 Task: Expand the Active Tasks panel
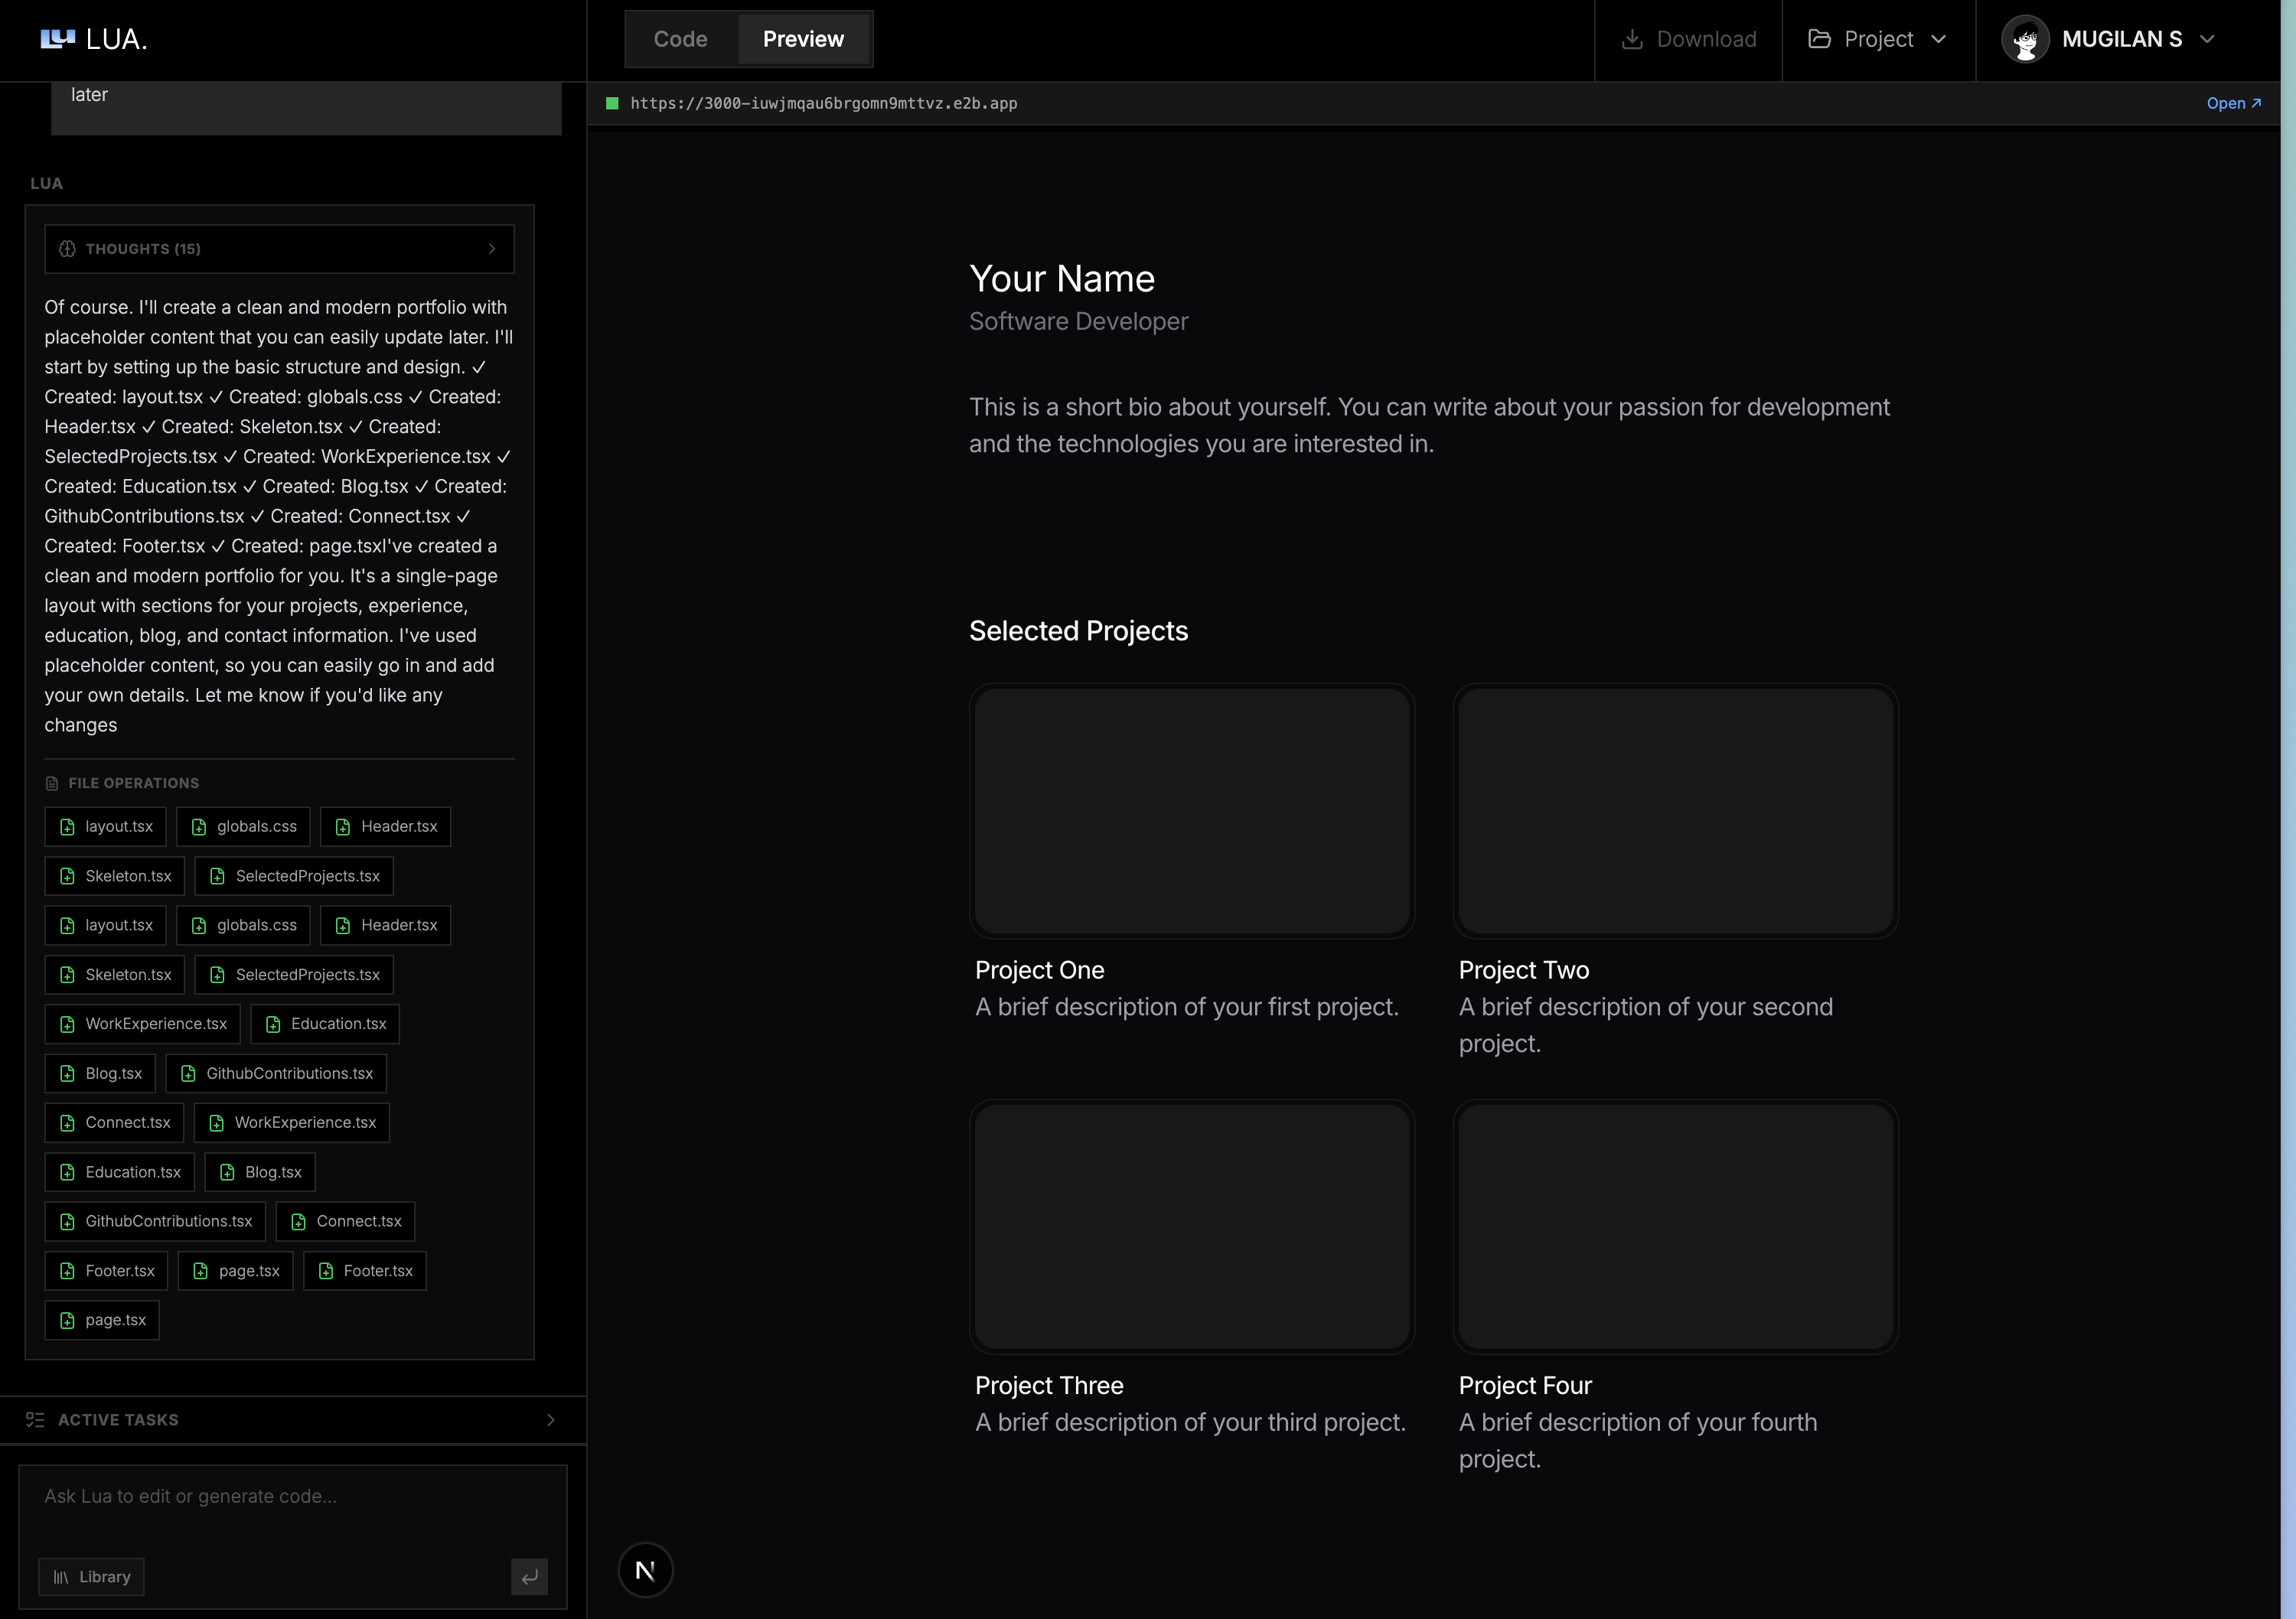click(551, 1419)
